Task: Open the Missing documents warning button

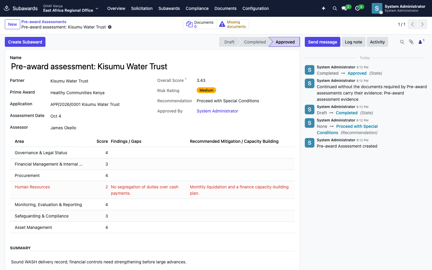Action: click(233, 24)
